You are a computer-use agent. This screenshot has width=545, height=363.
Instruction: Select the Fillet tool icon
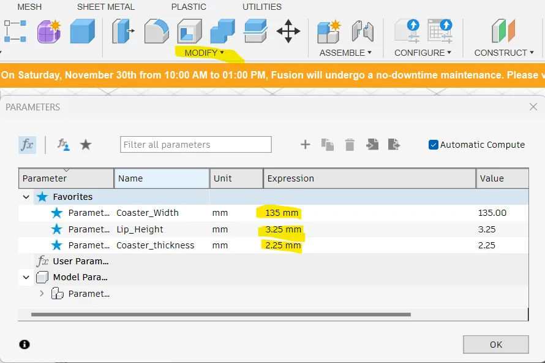[x=156, y=31]
